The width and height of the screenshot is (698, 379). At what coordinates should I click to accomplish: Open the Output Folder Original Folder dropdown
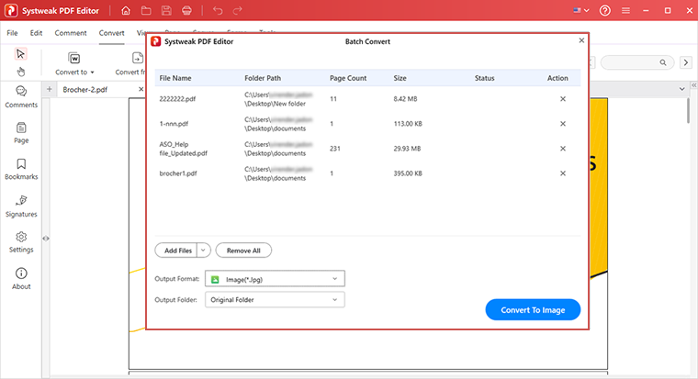tap(275, 300)
